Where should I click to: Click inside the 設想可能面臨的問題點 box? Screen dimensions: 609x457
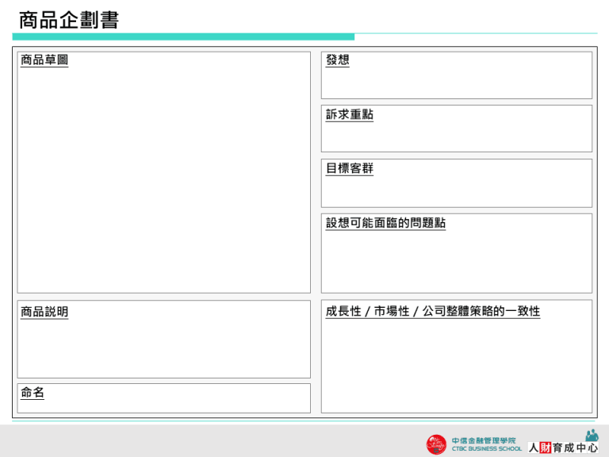[456, 262]
